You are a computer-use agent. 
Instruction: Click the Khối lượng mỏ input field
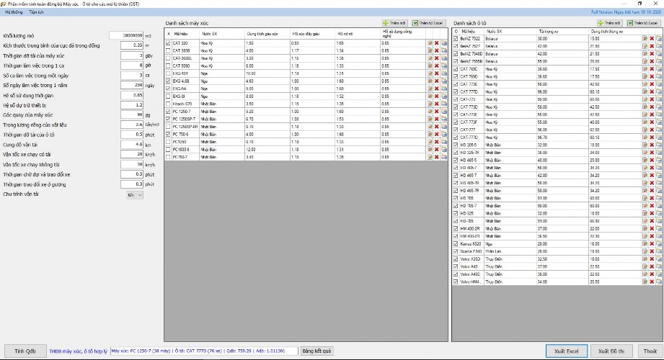tap(125, 35)
